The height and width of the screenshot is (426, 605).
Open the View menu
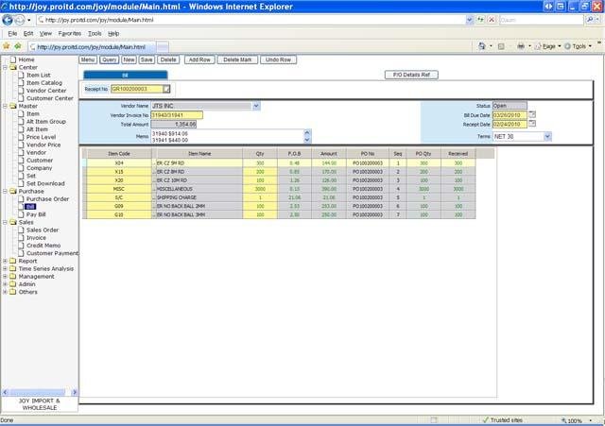(x=45, y=34)
